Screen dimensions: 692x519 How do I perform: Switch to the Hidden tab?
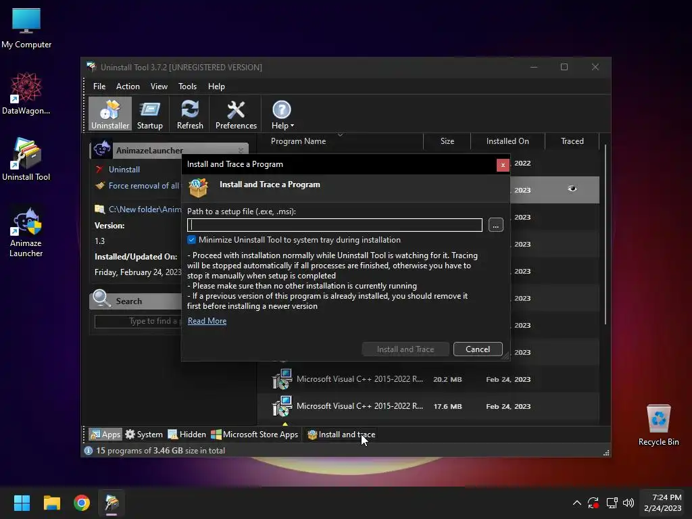(x=187, y=435)
